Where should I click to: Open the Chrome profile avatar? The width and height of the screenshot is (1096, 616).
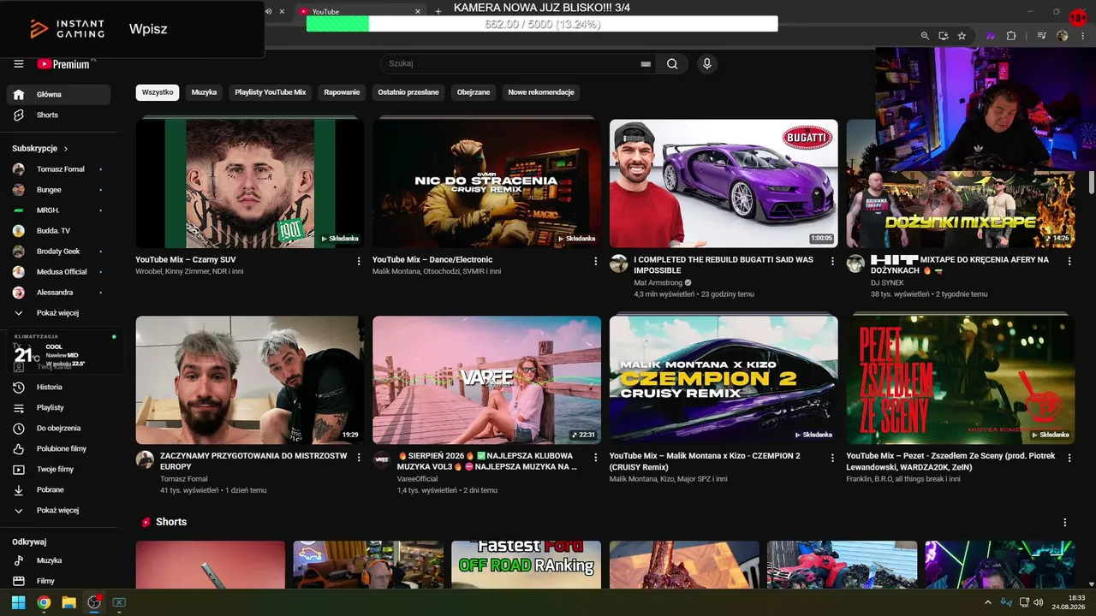click(x=1063, y=36)
